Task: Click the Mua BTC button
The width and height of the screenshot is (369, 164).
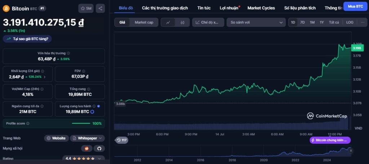Action: point(355,6)
